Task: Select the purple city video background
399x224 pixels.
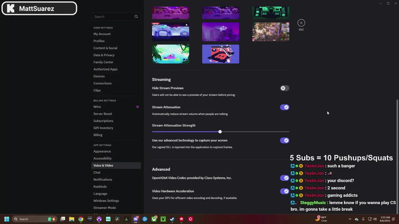Action: pyautogui.click(x=221, y=32)
